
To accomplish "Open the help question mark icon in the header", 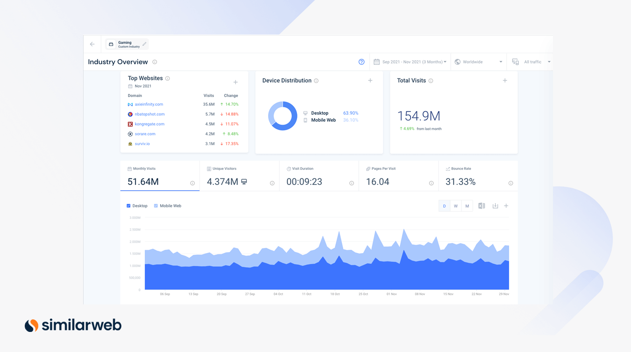I will [x=361, y=62].
